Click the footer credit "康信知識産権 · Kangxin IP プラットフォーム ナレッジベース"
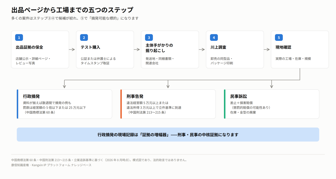This screenshot has width=336, height=179. 51,165
